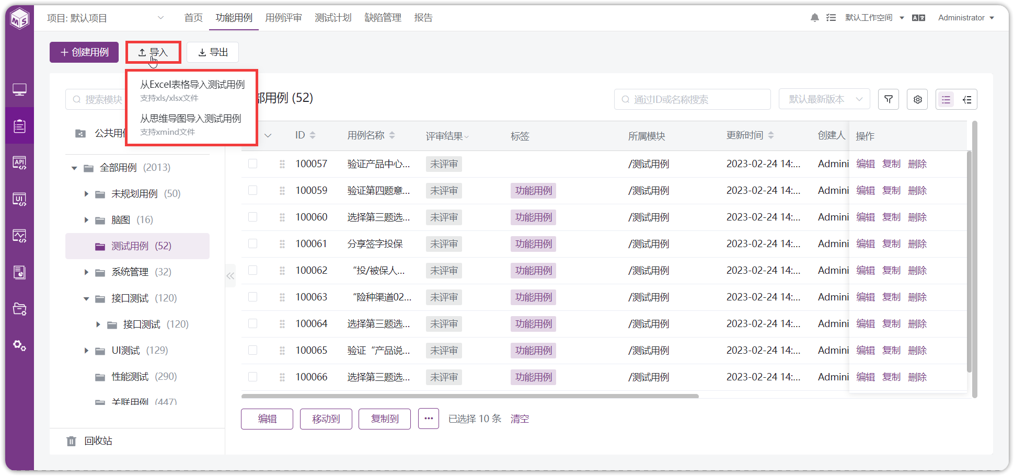
Task: Open the 默认最新版本 version dropdown
Action: pyautogui.click(x=824, y=99)
